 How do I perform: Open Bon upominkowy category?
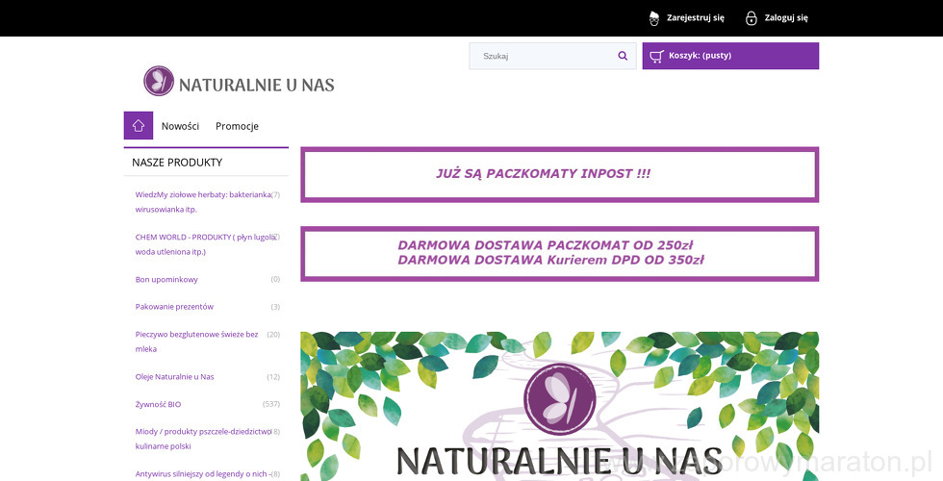tap(166, 280)
